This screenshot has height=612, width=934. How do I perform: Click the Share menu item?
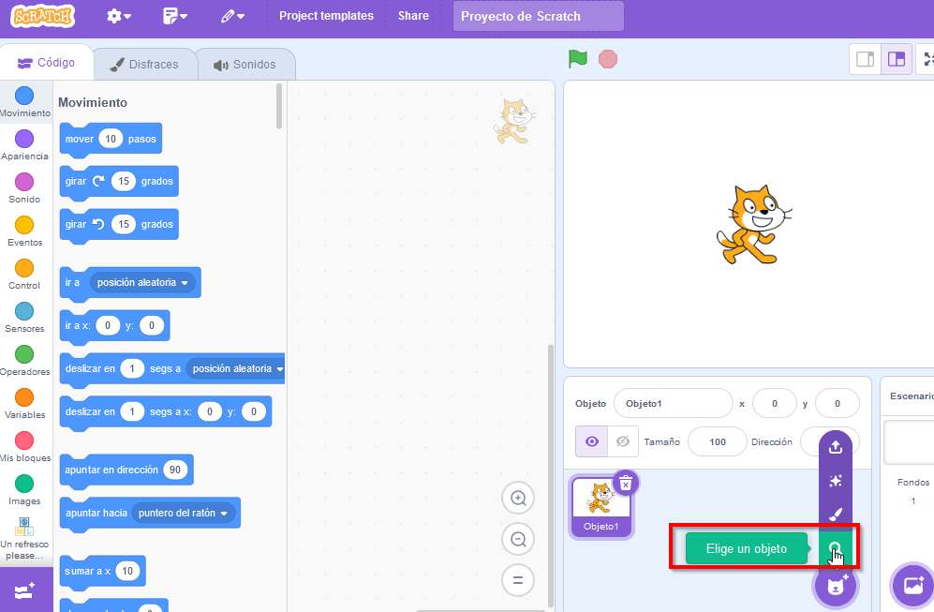click(x=413, y=16)
